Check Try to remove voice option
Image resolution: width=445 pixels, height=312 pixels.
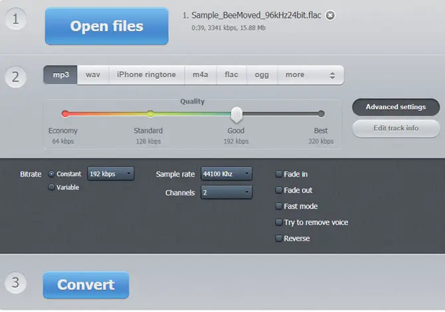click(x=279, y=222)
